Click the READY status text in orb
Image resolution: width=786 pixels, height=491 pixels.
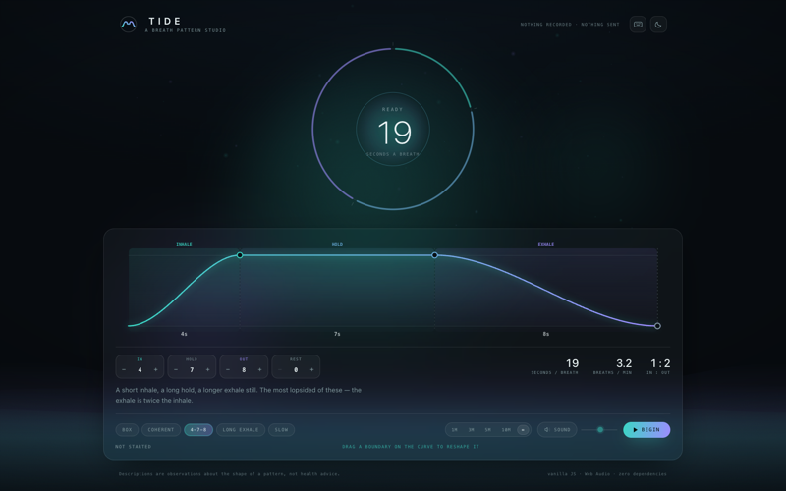[x=392, y=109]
